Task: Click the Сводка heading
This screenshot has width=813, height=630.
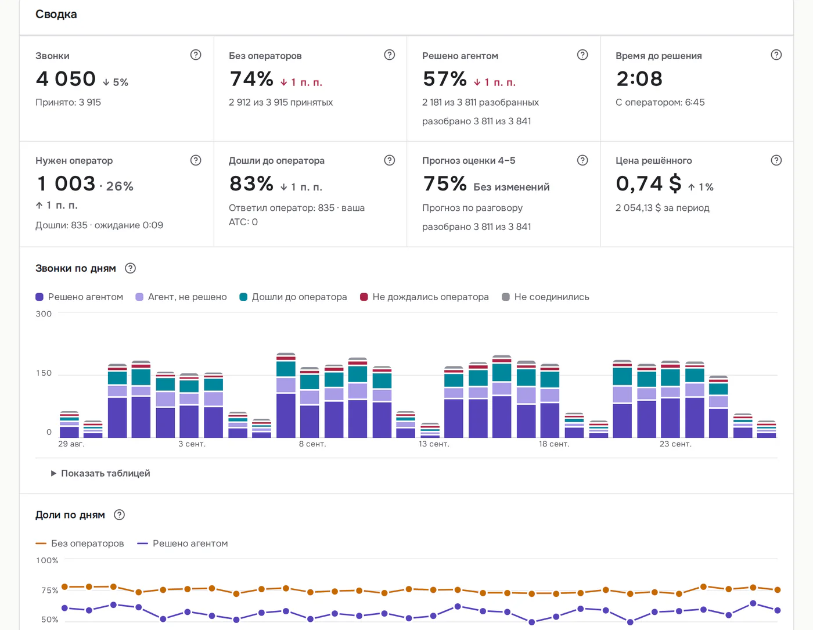Action: pyautogui.click(x=56, y=15)
